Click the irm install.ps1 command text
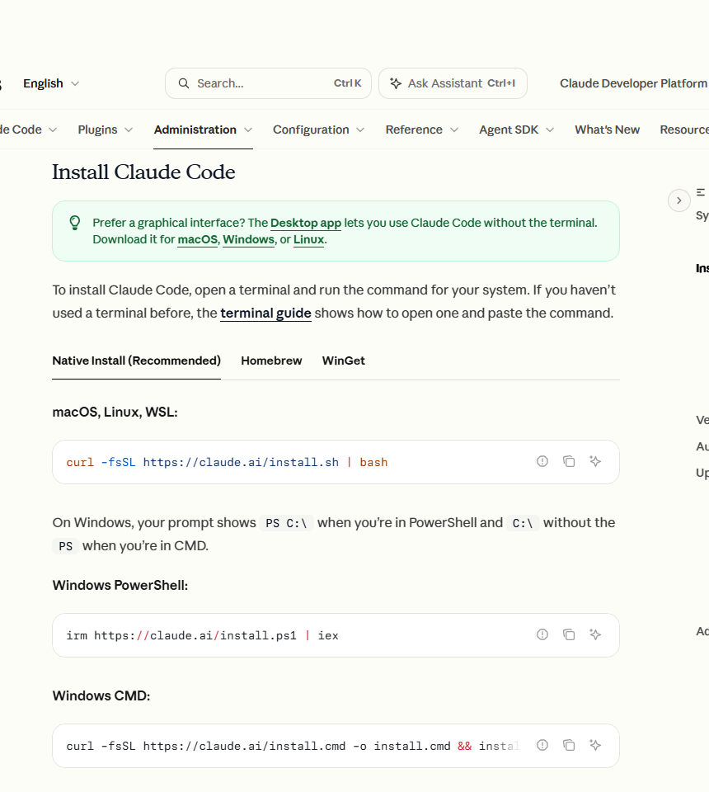Viewport: 709px width, 792px height. click(x=202, y=635)
